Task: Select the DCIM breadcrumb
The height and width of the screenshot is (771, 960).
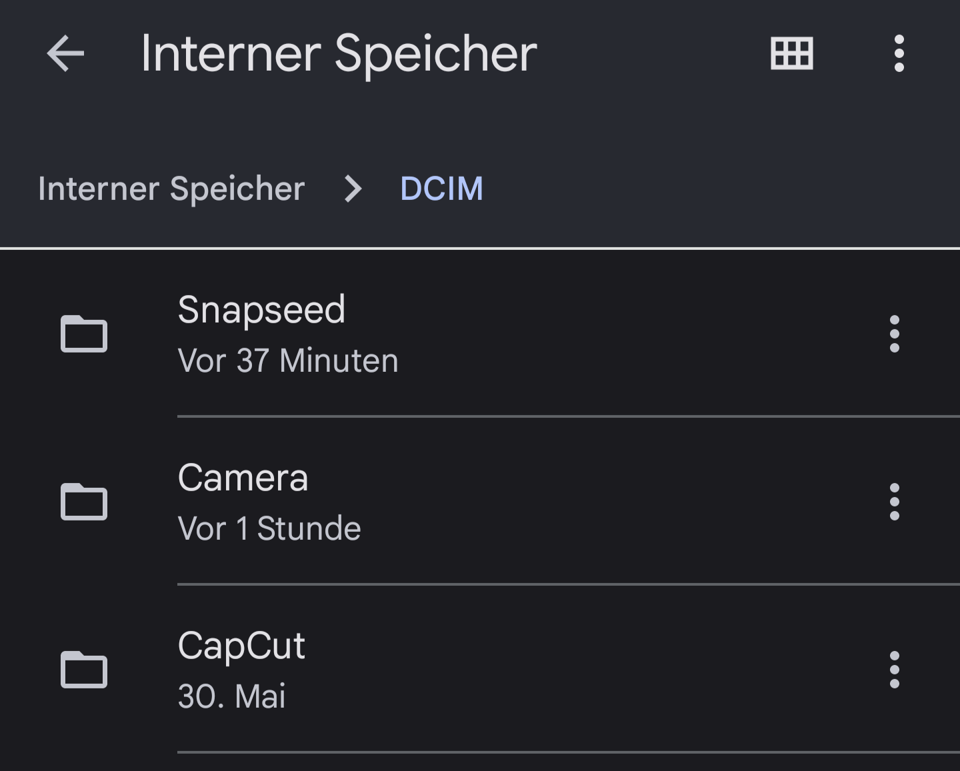Action: 441,189
